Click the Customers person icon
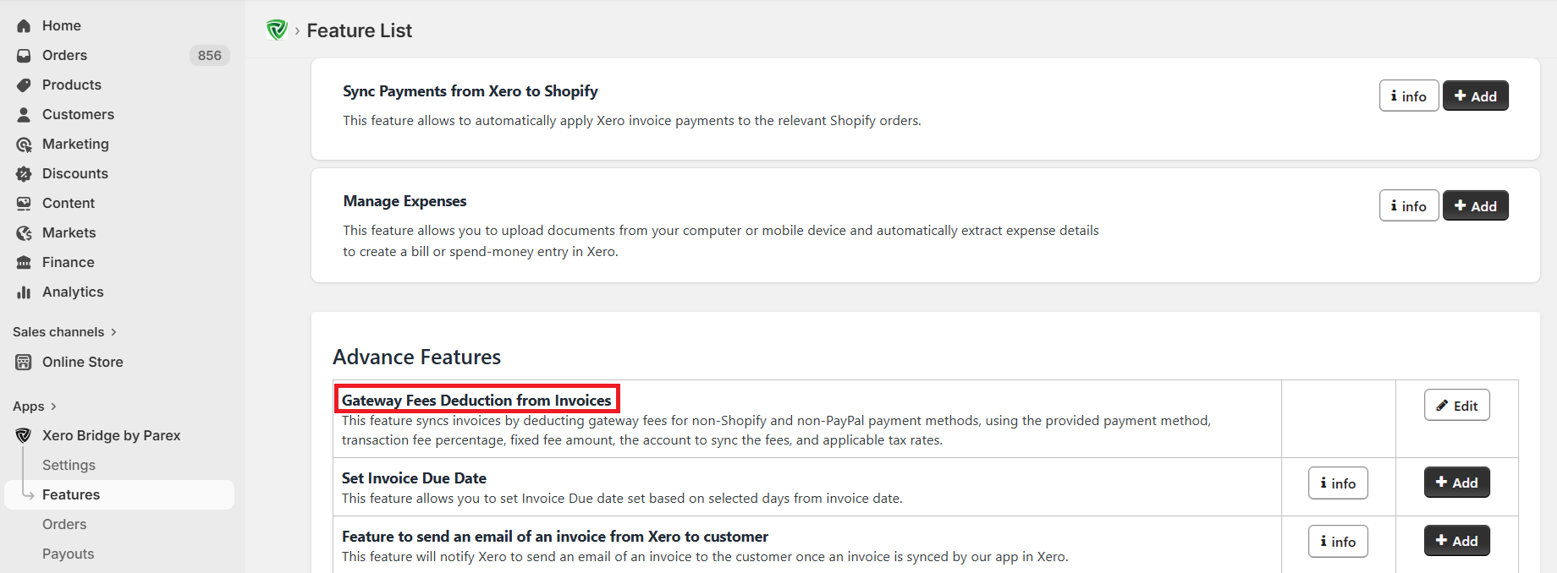1557x573 pixels. point(24,115)
